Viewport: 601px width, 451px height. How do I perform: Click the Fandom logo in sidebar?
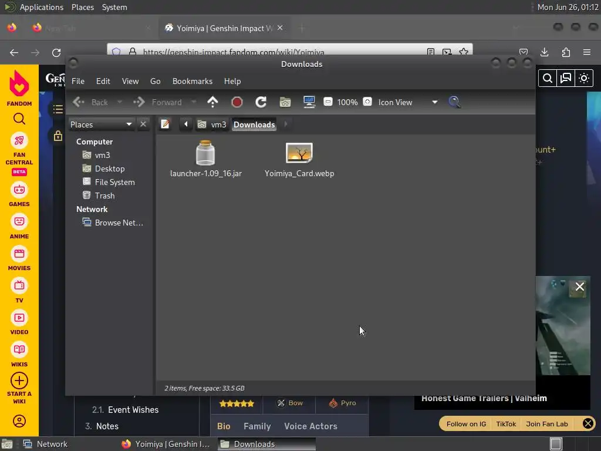(19, 88)
